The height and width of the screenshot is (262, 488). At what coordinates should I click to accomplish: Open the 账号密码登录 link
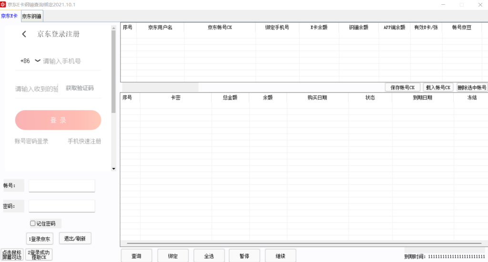(31, 141)
